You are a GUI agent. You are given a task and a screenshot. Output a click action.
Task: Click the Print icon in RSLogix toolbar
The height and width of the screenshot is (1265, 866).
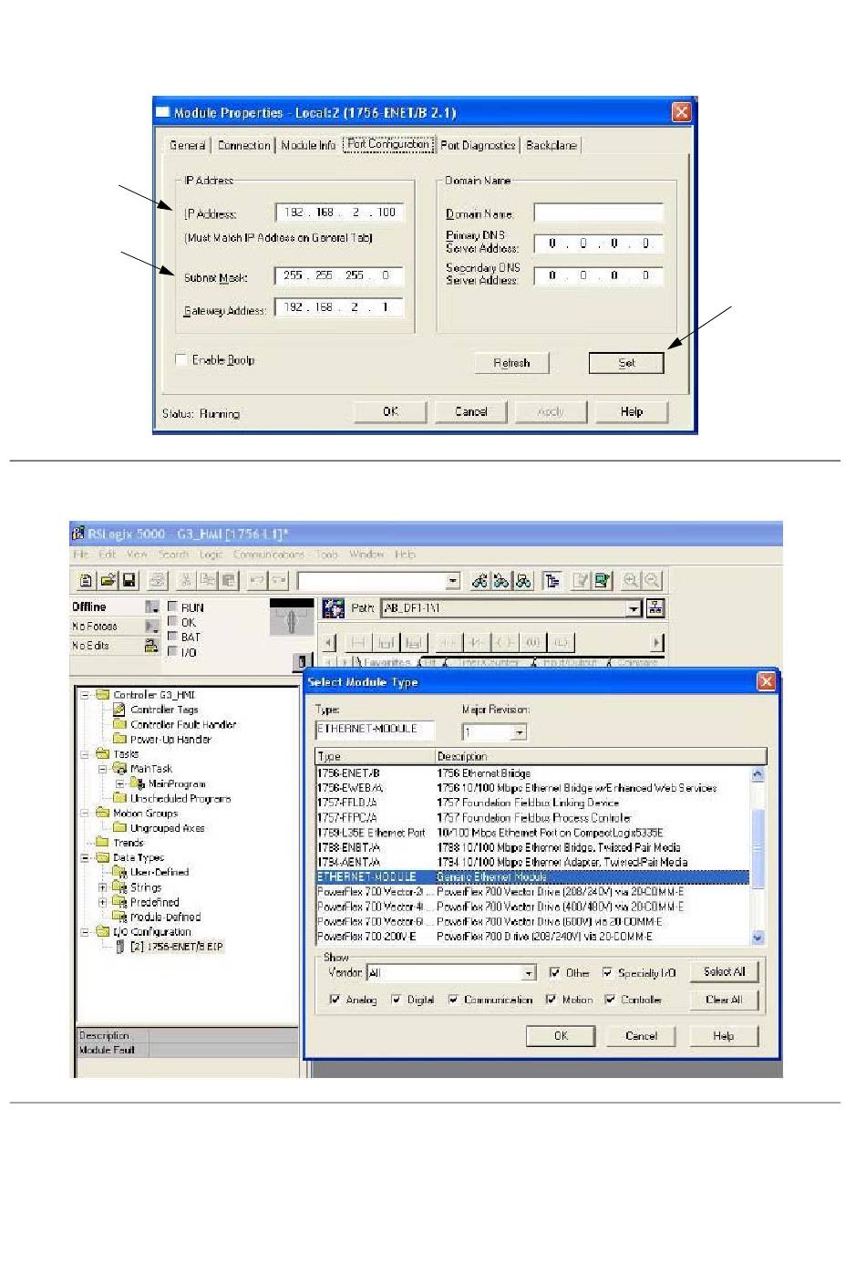coord(158,581)
